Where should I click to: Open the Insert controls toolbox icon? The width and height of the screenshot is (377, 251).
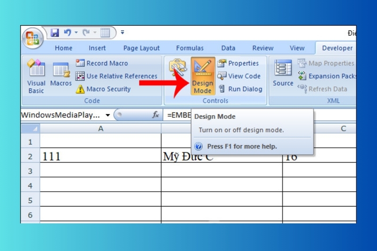(178, 67)
